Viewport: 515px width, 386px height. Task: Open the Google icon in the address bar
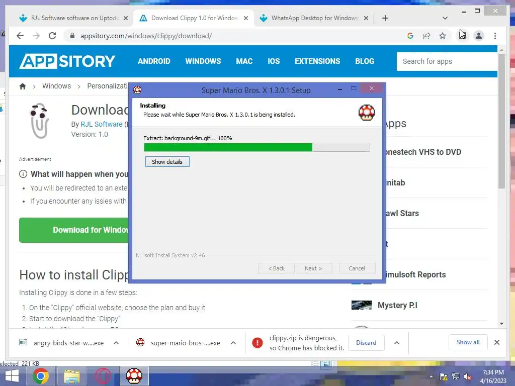click(x=410, y=36)
